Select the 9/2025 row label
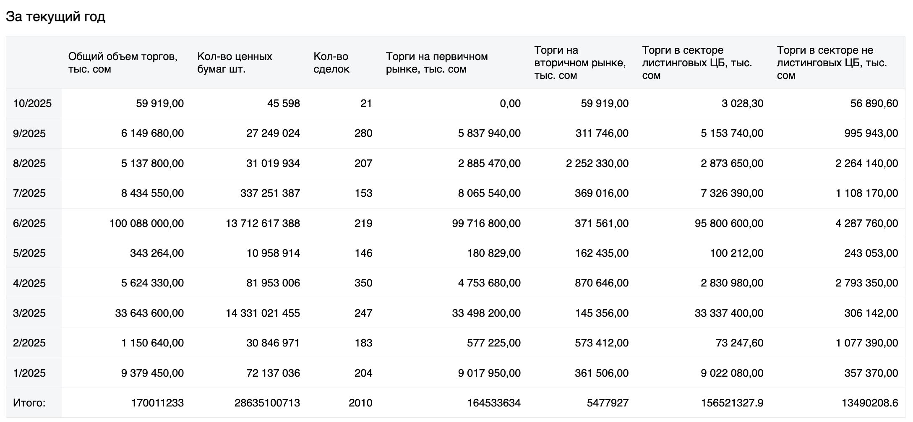This screenshot has height=422, width=913. 29,133
